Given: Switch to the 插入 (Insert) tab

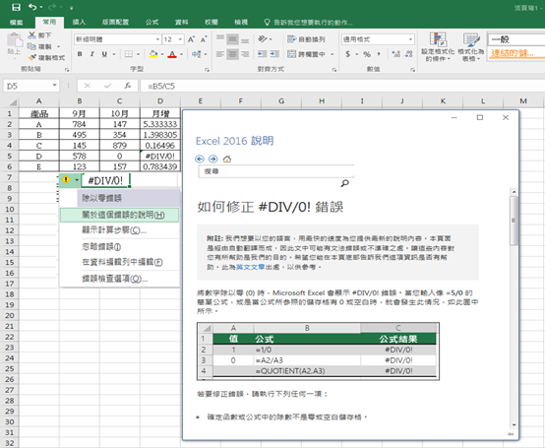Looking at the screenshot, I should [x=79, y=23].
